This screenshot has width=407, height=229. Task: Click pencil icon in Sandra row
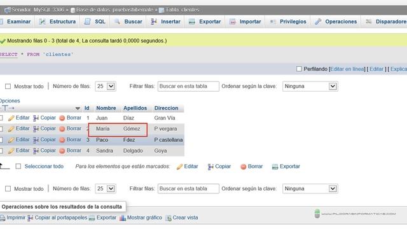point(11,151)
